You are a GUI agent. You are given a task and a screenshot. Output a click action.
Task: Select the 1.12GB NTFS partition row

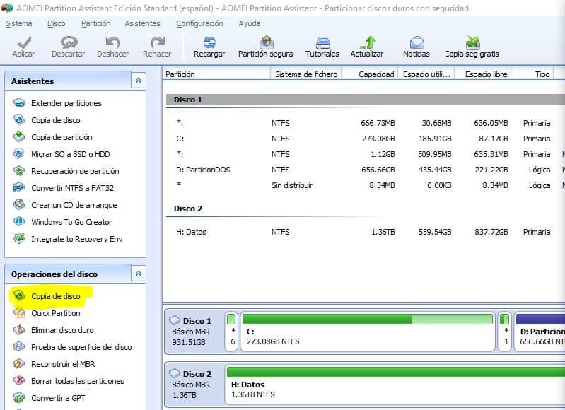(366, 154)
